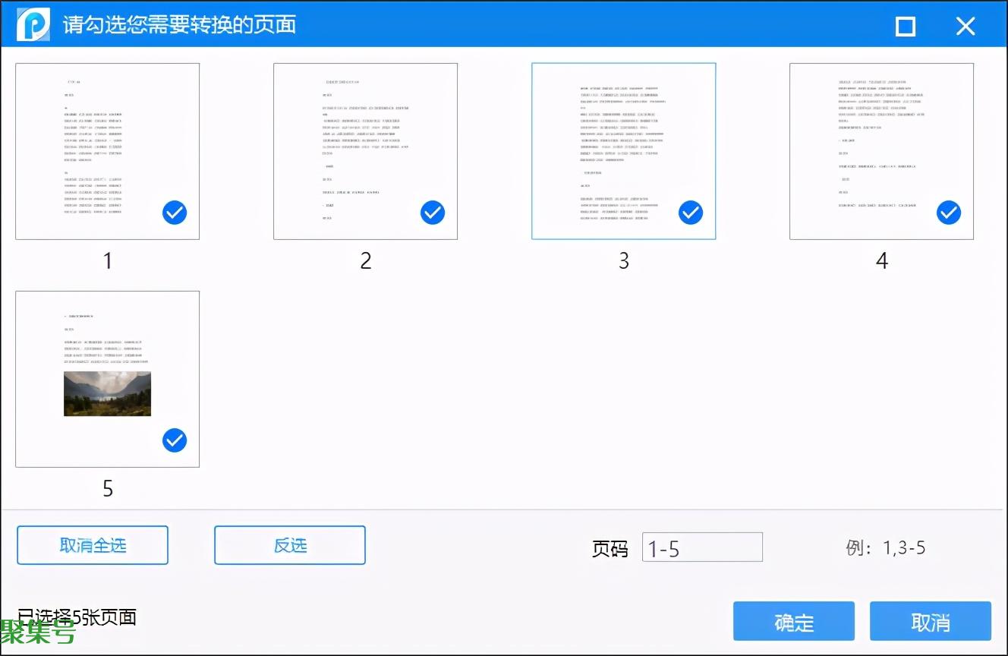
Task: Maximize the dialog window
Action: pos(906,27)
